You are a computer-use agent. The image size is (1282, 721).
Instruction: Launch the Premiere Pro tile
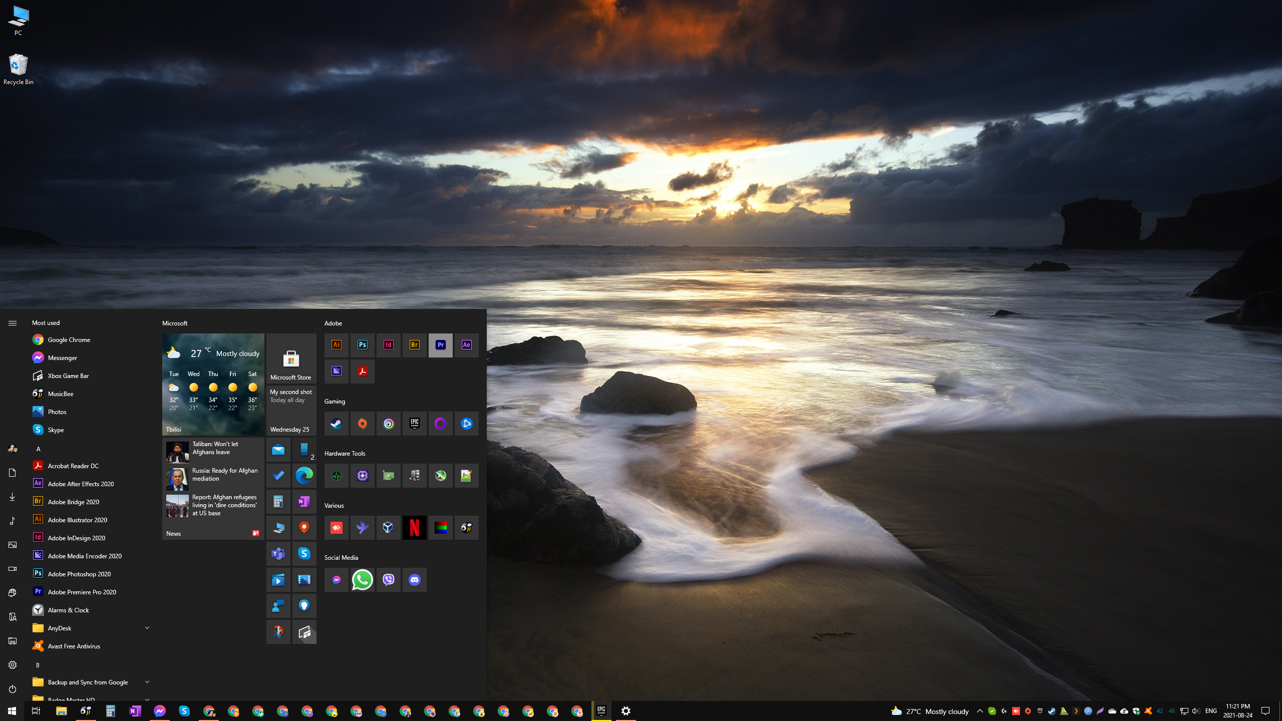pos(440,345)
